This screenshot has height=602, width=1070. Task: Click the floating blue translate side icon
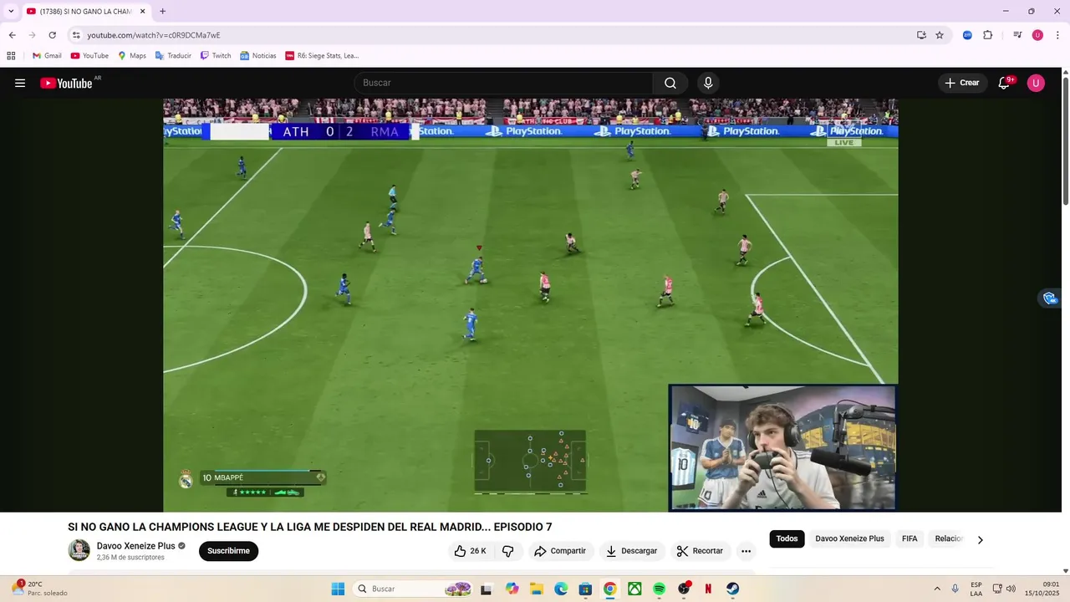[1050, 298]
